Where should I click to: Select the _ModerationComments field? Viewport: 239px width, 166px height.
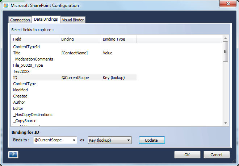click(x=33, y=59)
